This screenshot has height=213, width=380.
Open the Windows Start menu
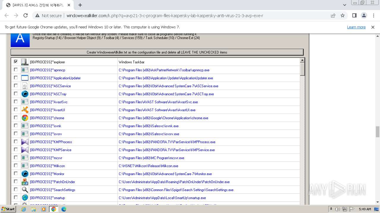tap(8, 209)
